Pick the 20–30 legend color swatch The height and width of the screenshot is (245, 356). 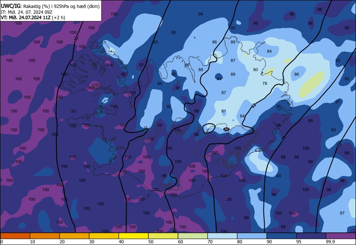point(74,236)
